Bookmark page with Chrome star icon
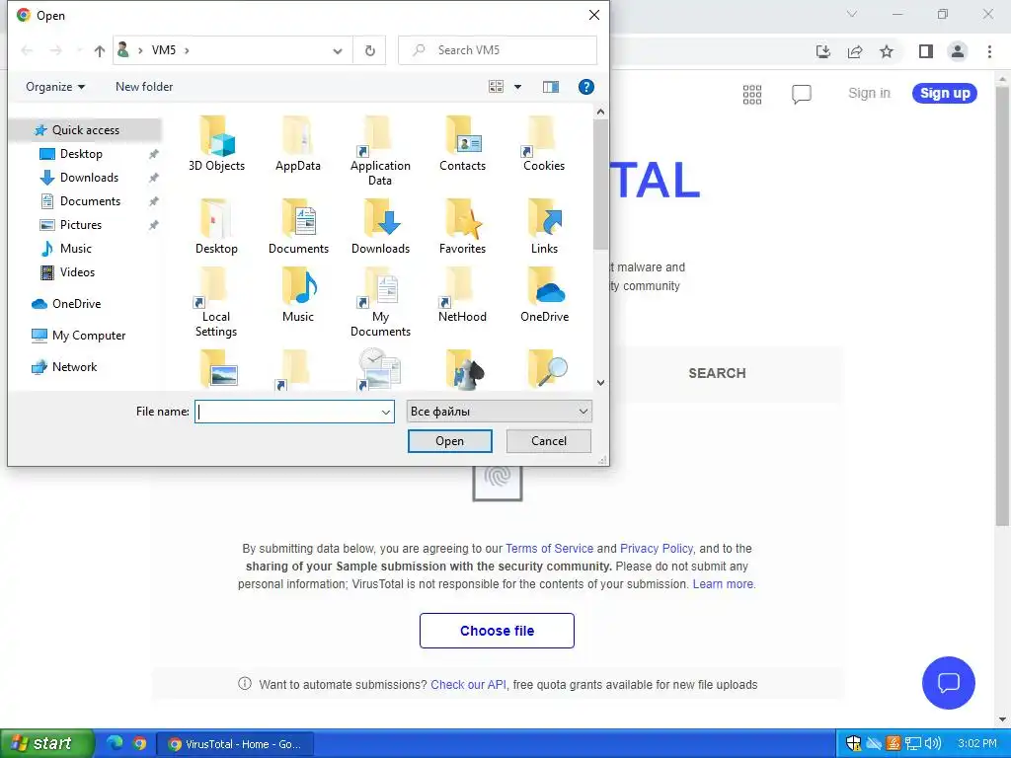The height and width of the screenshot is (758, 1011). tap(887, 51)
